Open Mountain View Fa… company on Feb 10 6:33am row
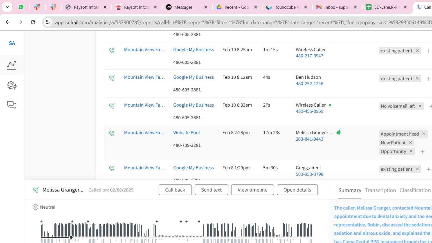Viewport: 432px width, 243px height. coord(144,105)
